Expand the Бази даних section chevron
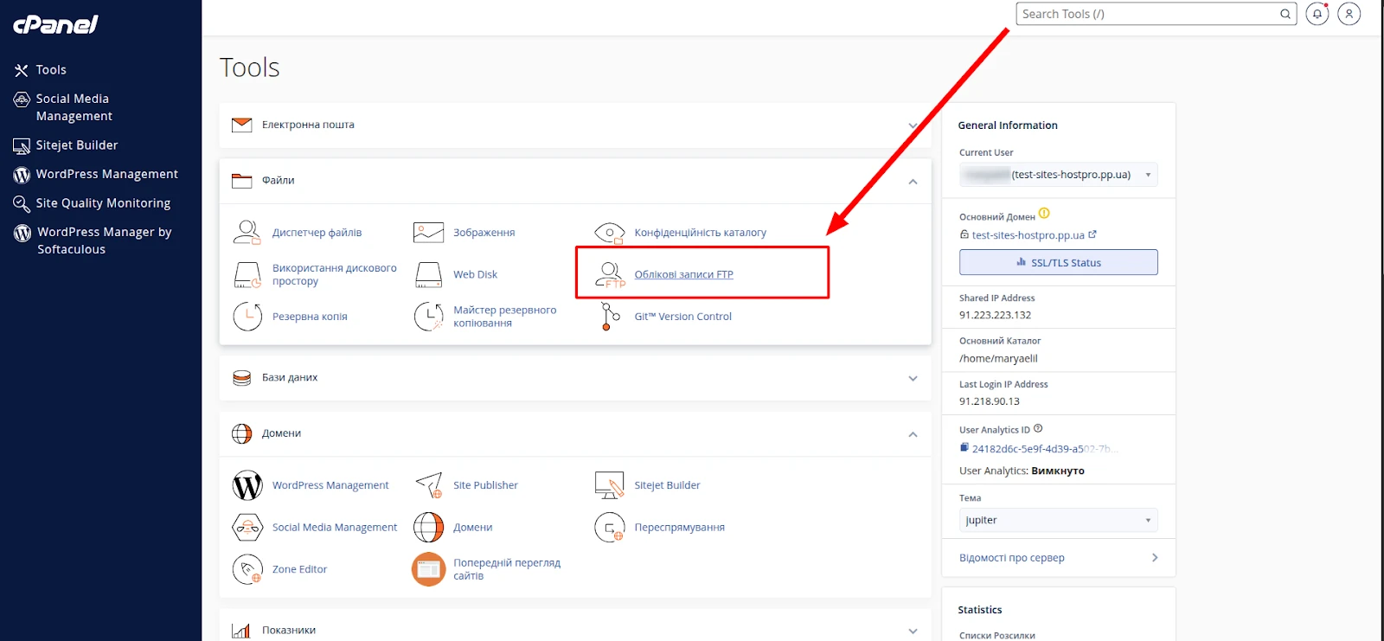The width and height of the screenshot is (1384, 641). (913, 378)
